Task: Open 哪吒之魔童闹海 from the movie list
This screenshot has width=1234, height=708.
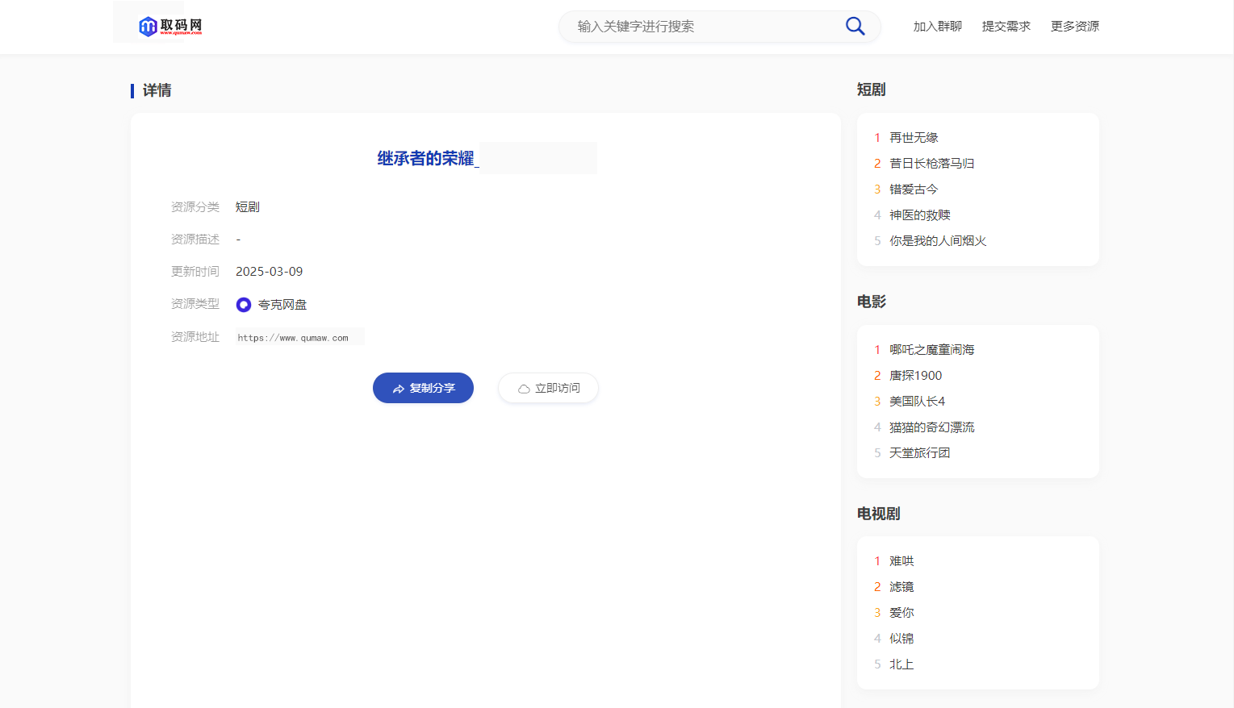Action: (931, 349)
